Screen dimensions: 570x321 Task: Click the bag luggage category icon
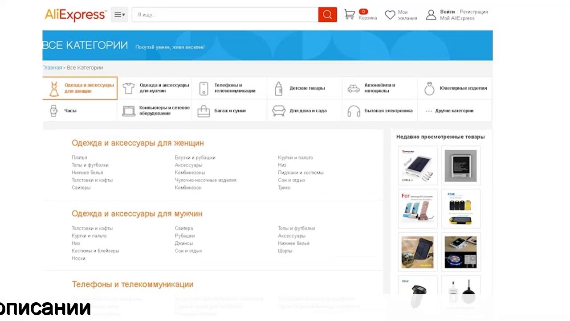[204, 111]
